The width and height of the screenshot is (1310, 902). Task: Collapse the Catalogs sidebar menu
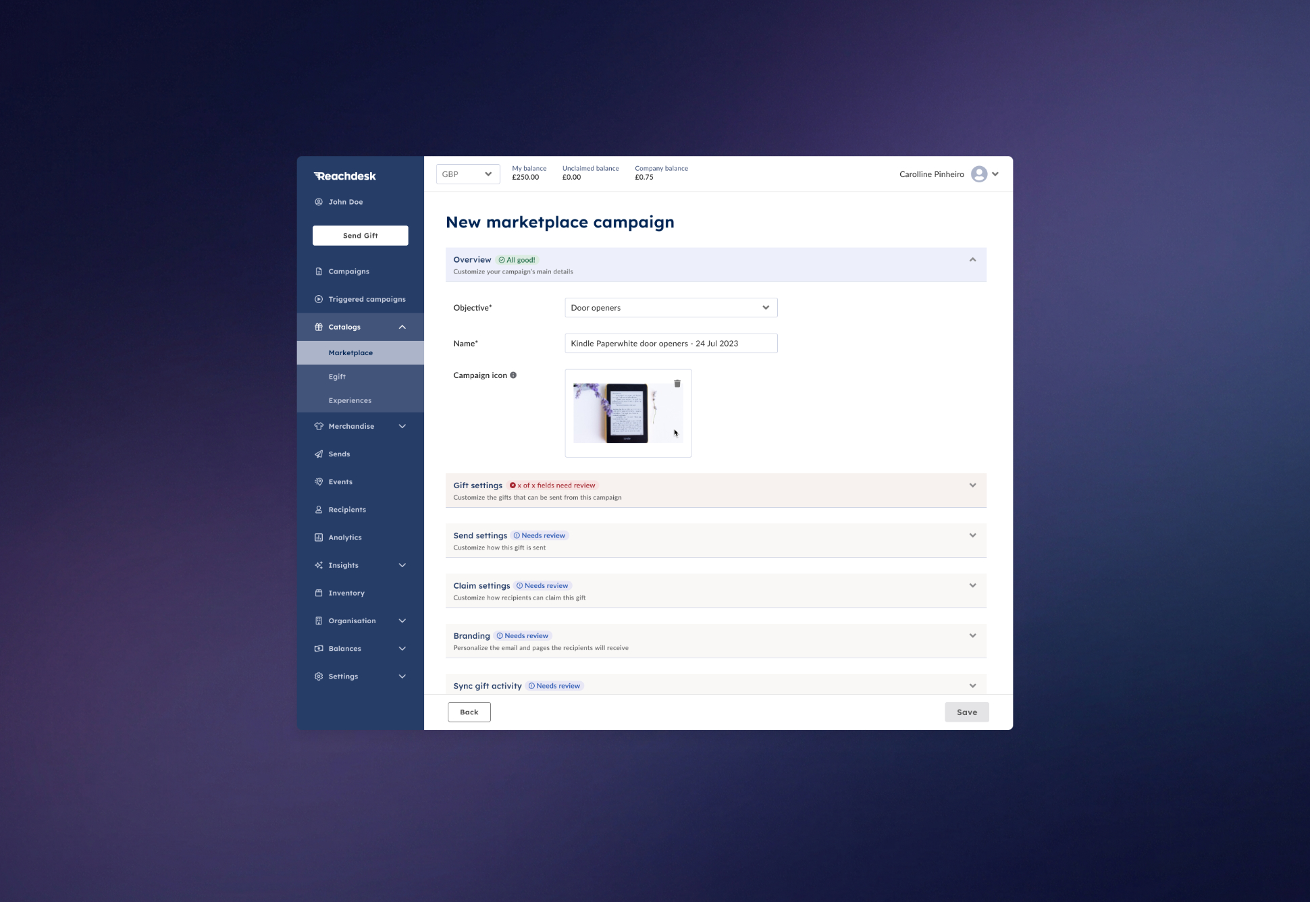pos(402,327)
